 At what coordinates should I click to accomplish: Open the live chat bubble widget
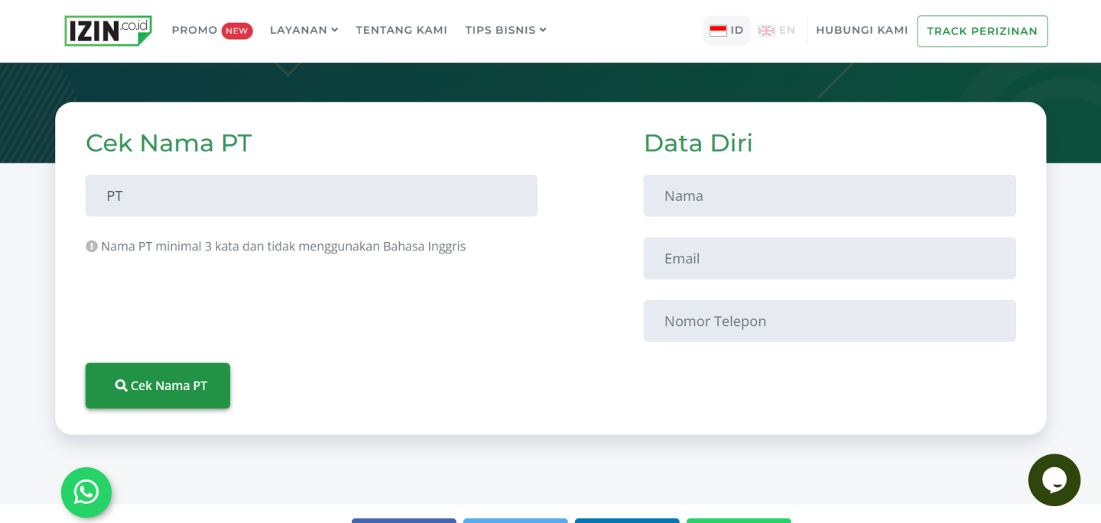[x=1054, y=479]
